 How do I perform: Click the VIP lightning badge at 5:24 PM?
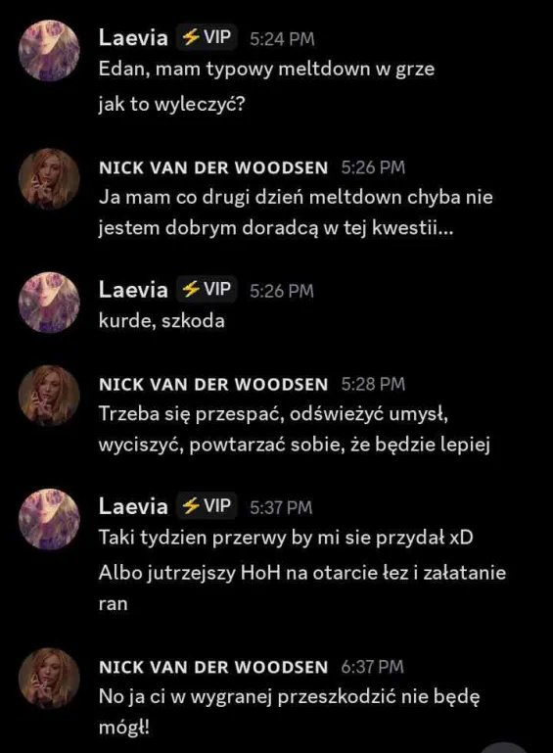click(x=207, y=37)
